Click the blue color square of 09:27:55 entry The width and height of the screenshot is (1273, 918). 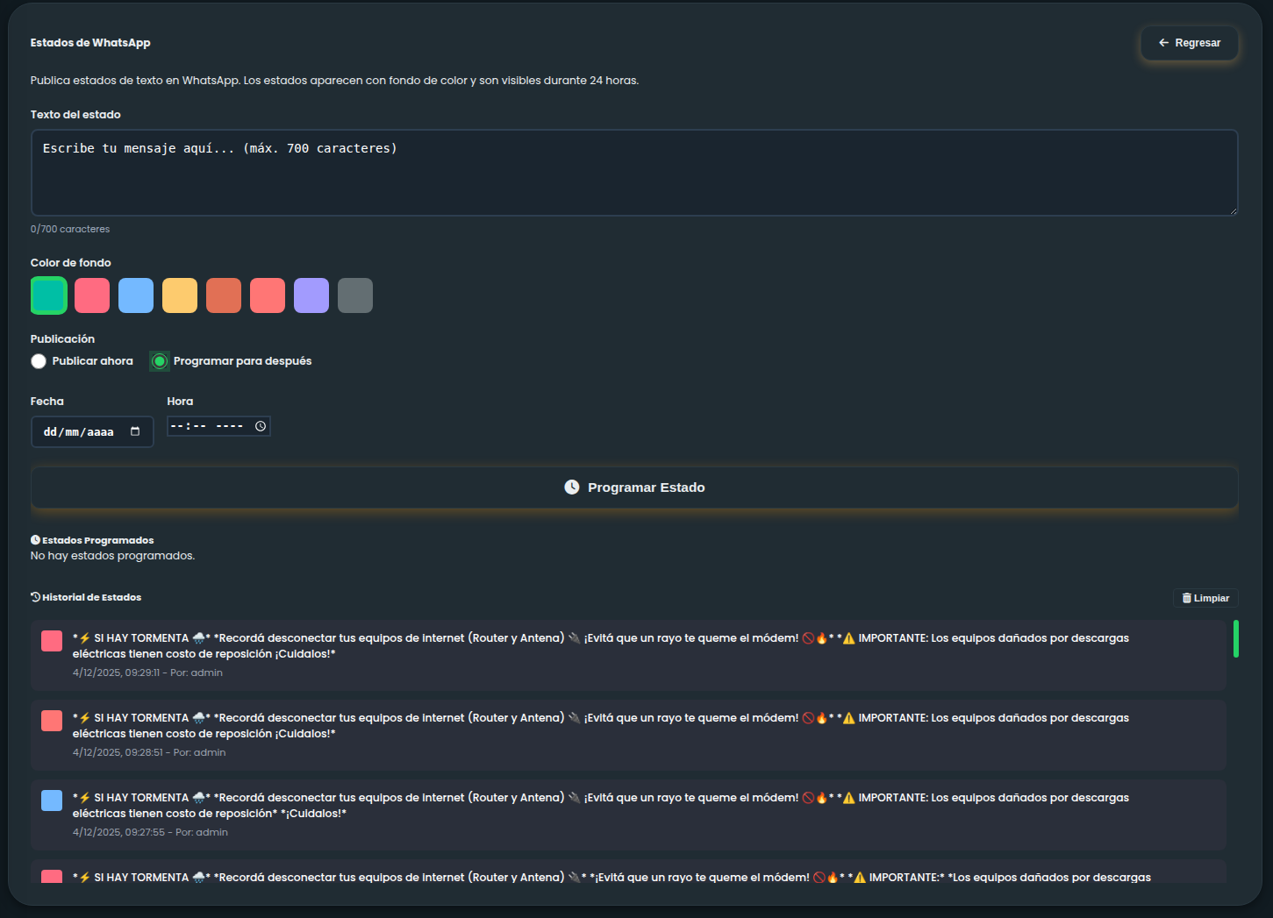point(52,801)
